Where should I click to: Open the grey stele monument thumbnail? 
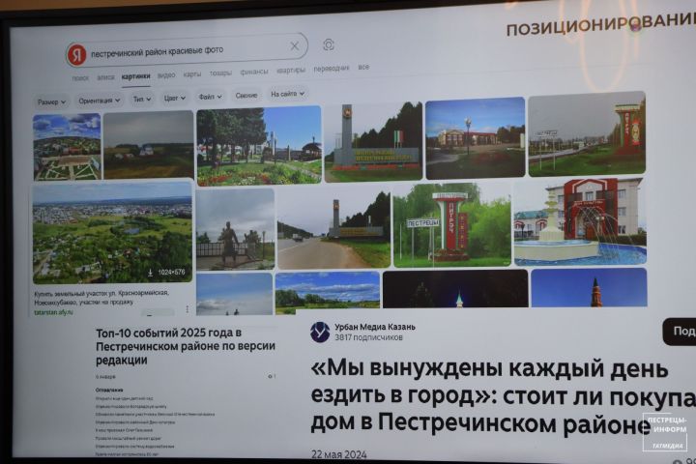click(373, 142)
